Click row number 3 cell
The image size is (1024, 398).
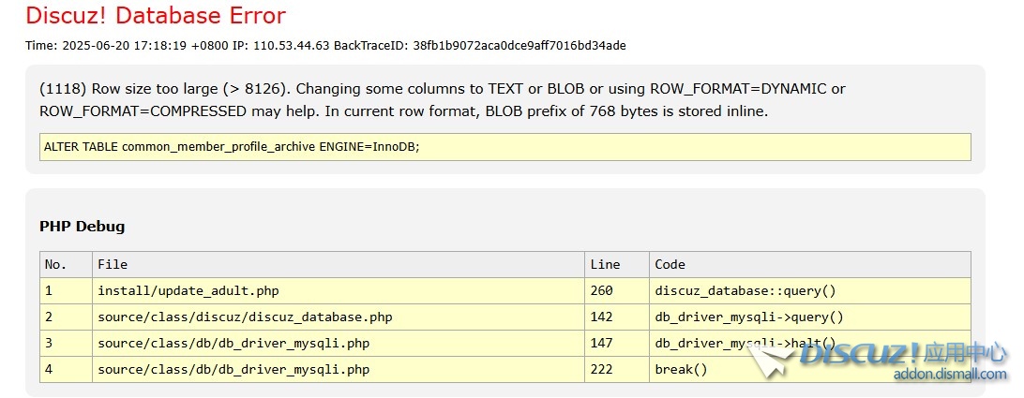pos(66,343)
